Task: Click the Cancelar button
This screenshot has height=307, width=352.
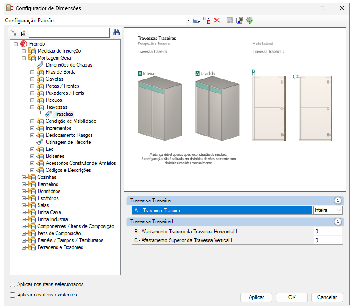Action: 327,297
